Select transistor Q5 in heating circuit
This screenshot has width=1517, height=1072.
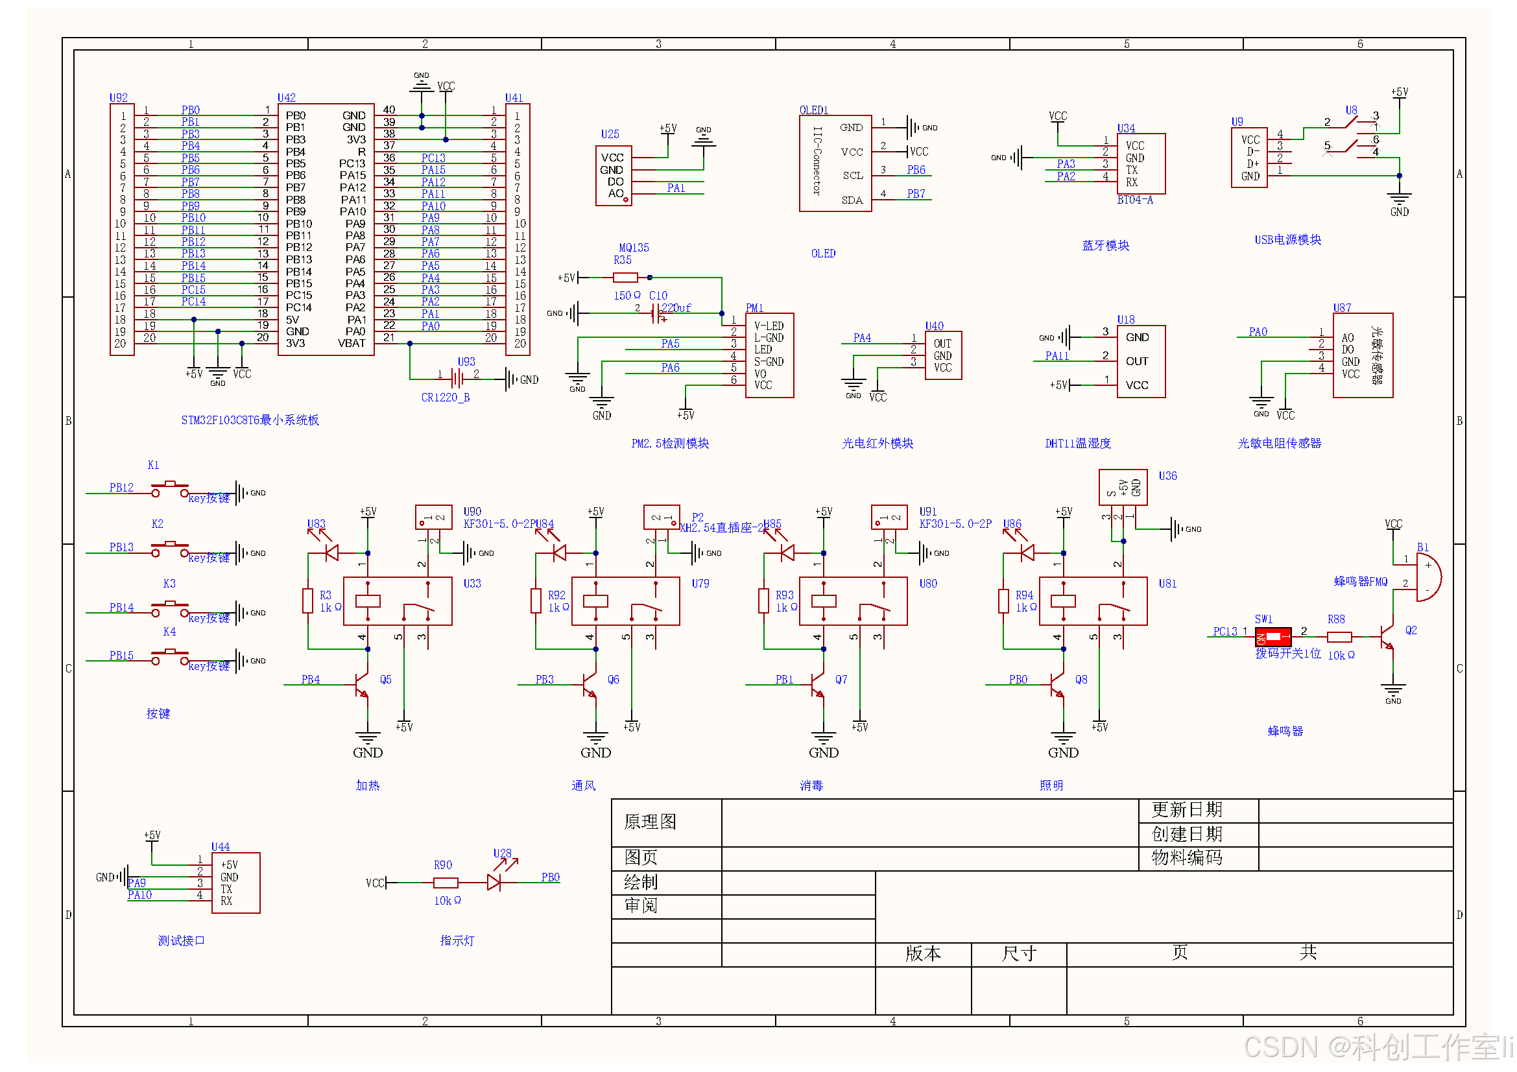click(363, 685)
